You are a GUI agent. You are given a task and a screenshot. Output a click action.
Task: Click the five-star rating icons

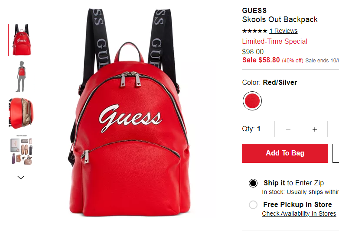pyautogui.click(x=254, y=31)
